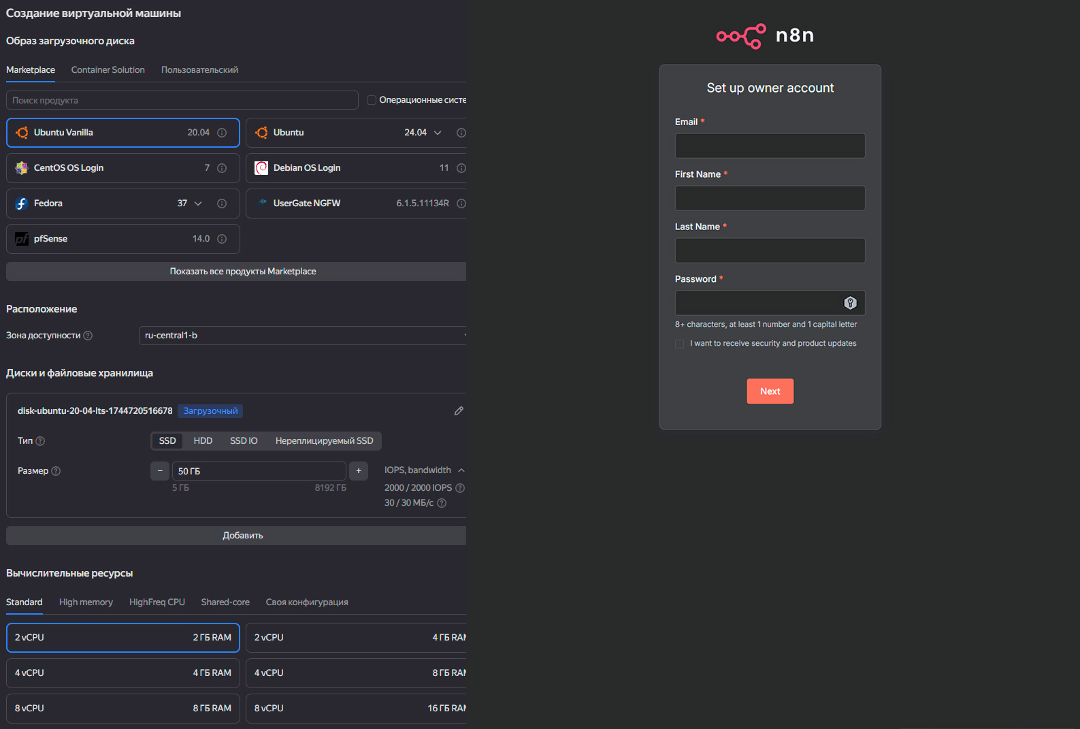Toggle the Операционные системы checkbox
1080x729 pixels.
point(372,100)
